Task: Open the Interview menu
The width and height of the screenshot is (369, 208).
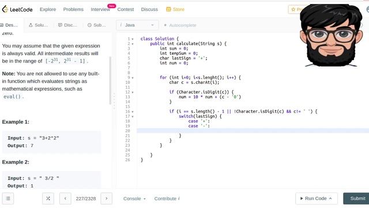Action: pos(100,9)
